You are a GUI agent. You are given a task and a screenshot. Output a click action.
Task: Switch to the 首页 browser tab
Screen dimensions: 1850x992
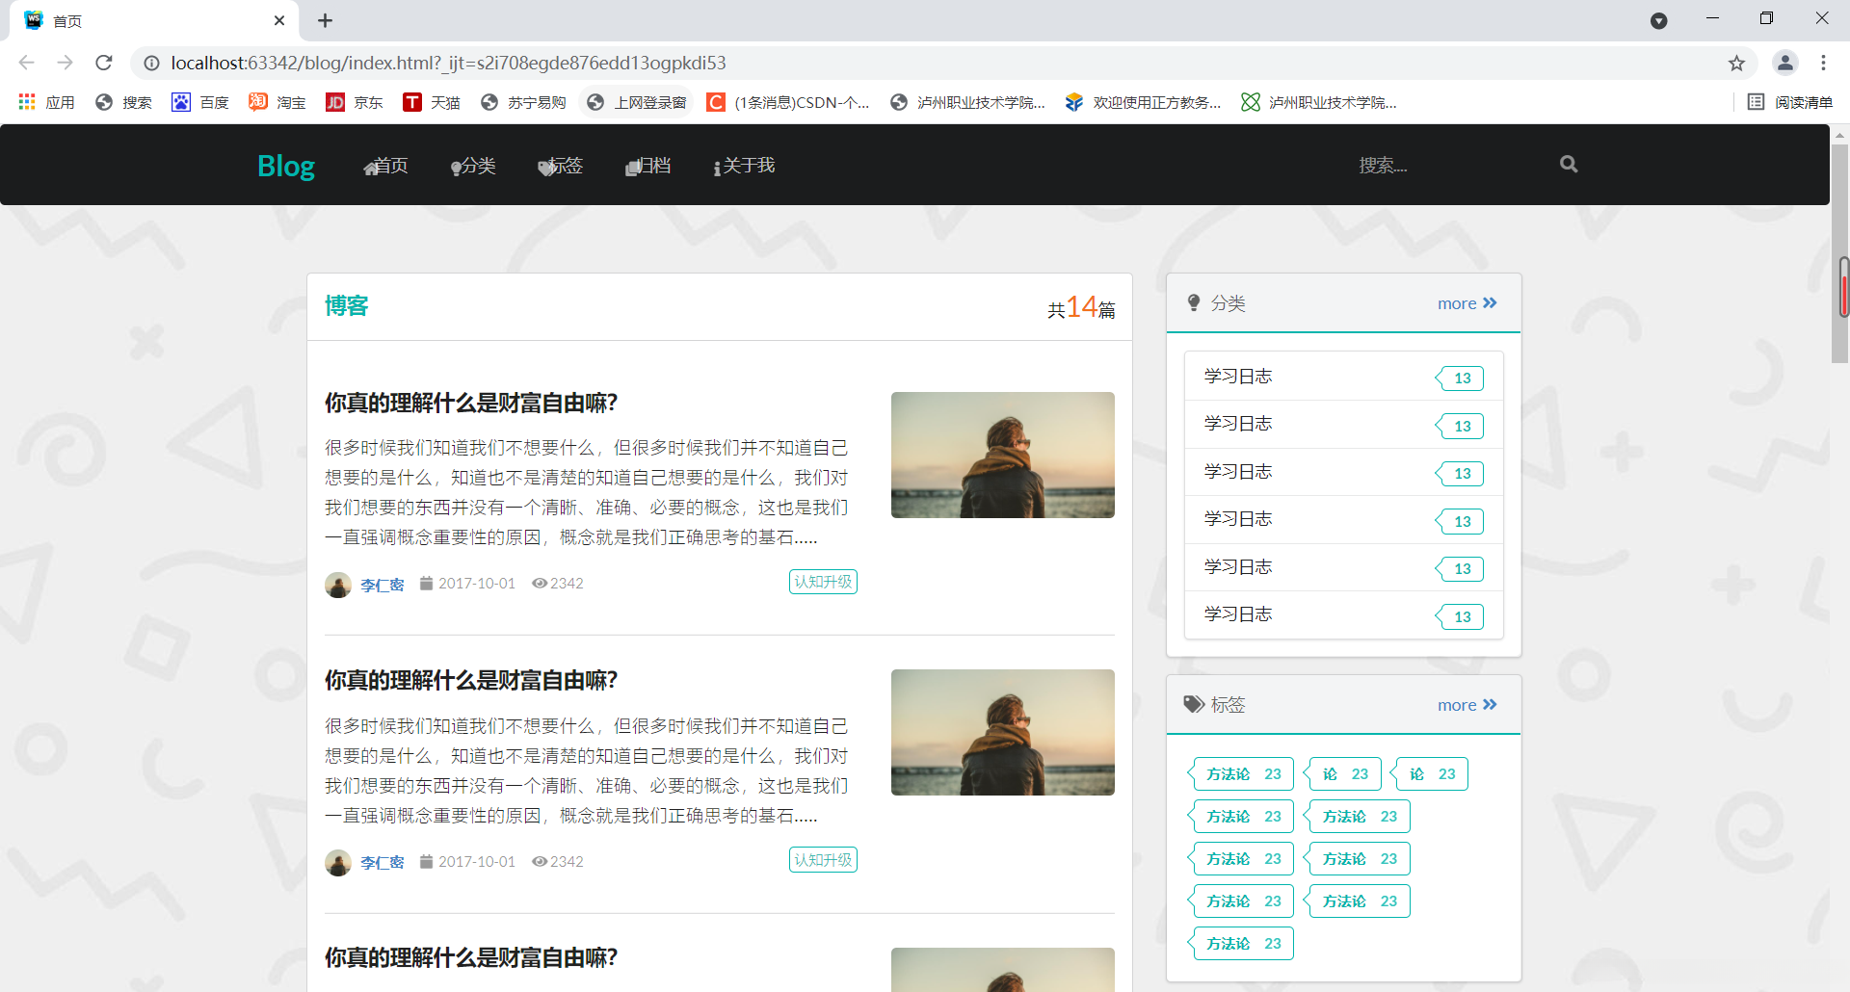coord(135,20)
